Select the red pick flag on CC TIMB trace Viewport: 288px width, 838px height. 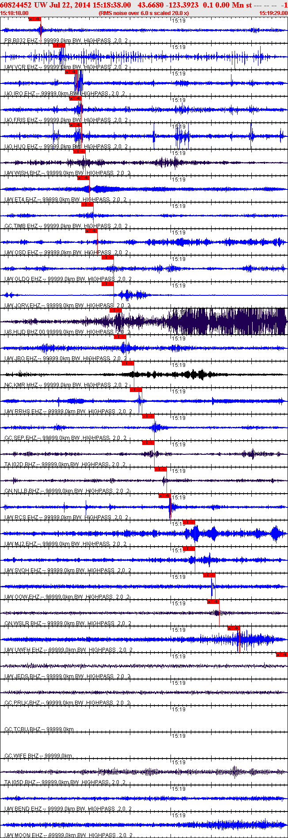(x=87, y=204)
